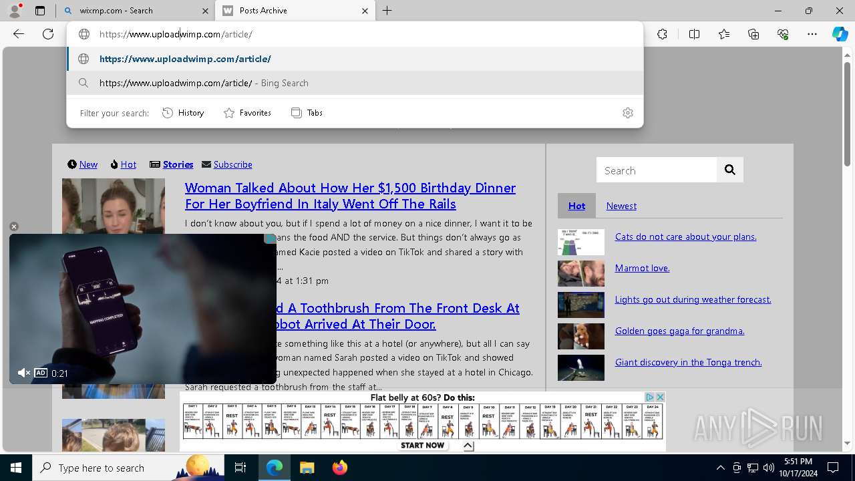Open Browser essentials heart icon
Image resolution: width=855 pixels, height=481 pixels.
(x=783, y=34)
